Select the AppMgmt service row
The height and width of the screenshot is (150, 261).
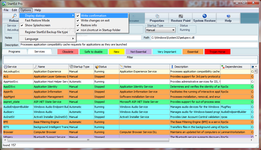click(x=128, y=97)
